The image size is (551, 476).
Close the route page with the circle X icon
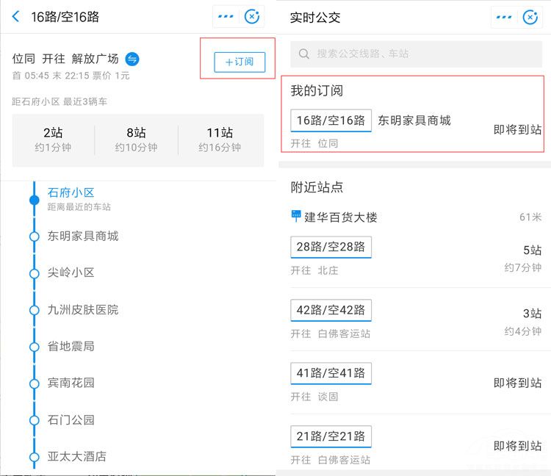coord(253,17)
